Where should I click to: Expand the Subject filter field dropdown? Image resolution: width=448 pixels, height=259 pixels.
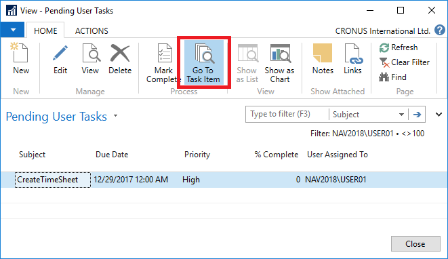401,115
